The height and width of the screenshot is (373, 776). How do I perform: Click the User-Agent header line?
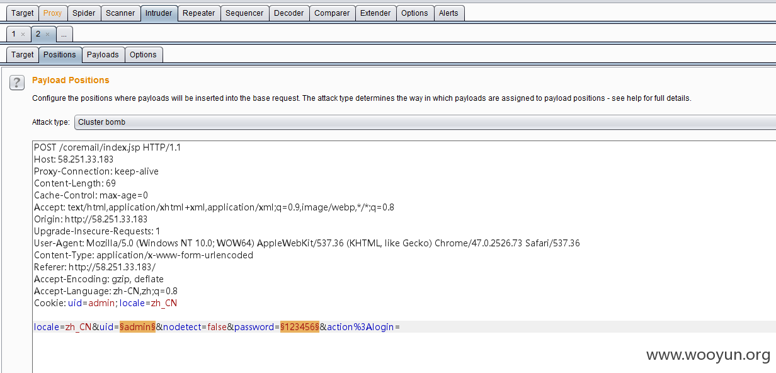(x=307, y=243)
